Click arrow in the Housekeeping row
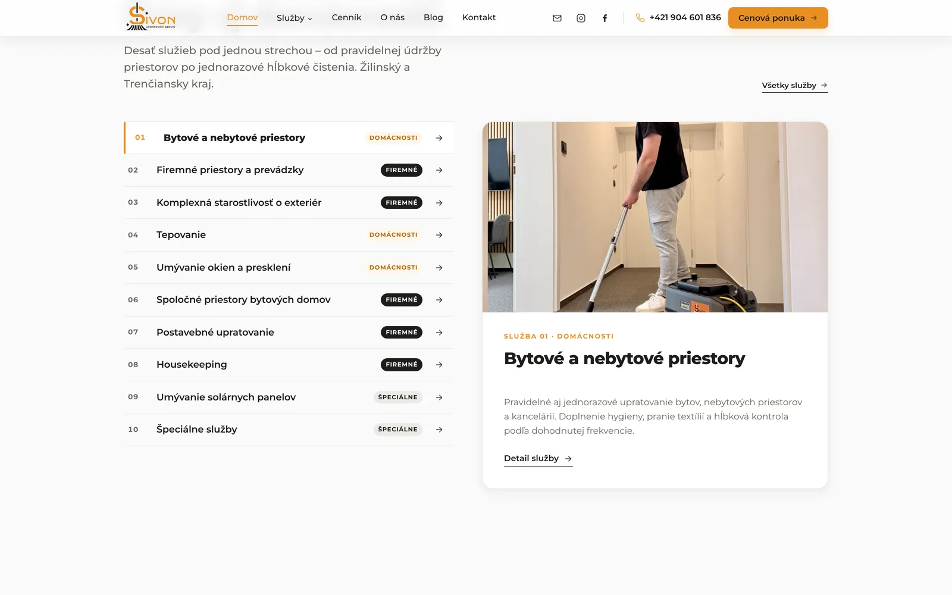This screenshot has width=952, height=595. [x=439, y=365]
